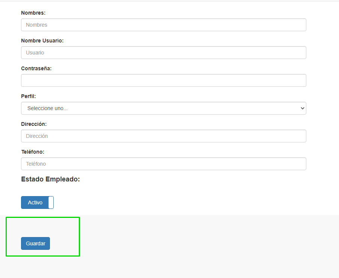Open the Perfil 'Seleccione uno...' dropdown

163,108
